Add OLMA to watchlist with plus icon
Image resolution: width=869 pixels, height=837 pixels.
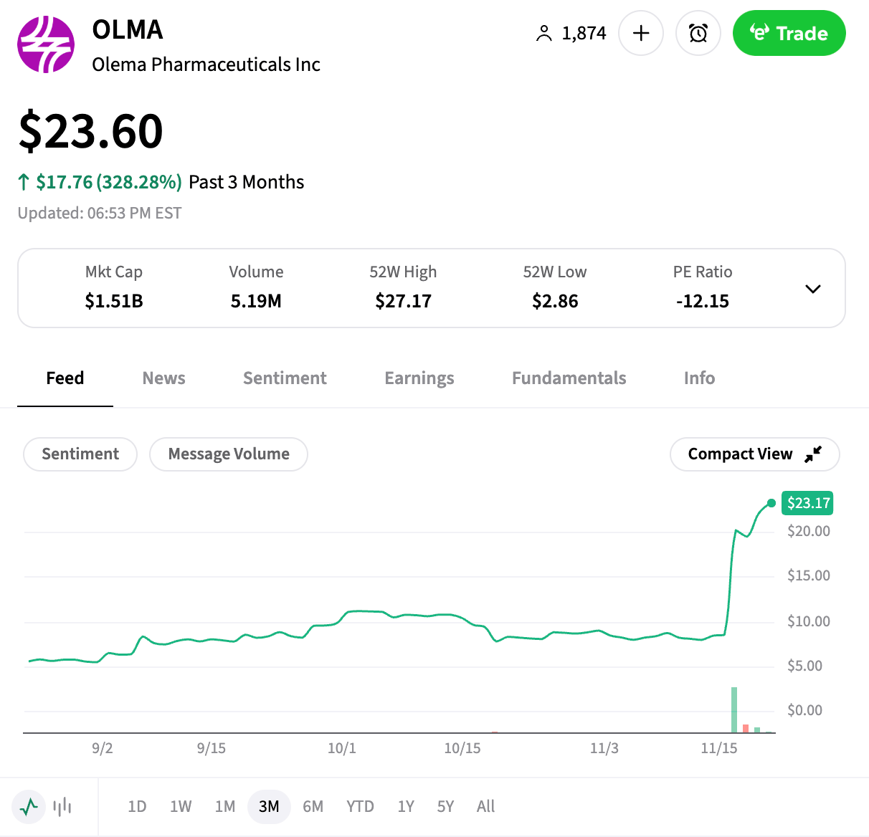[x=641, y=33]
